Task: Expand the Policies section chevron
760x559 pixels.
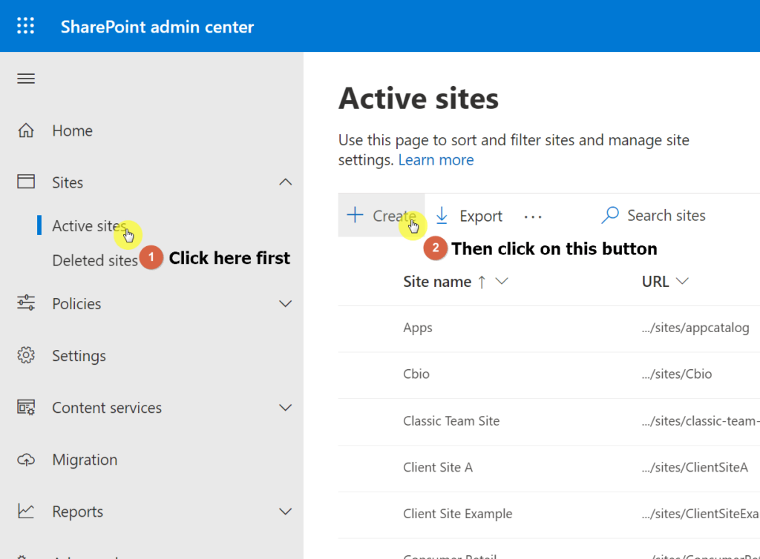Action: [x=286, y=303]
